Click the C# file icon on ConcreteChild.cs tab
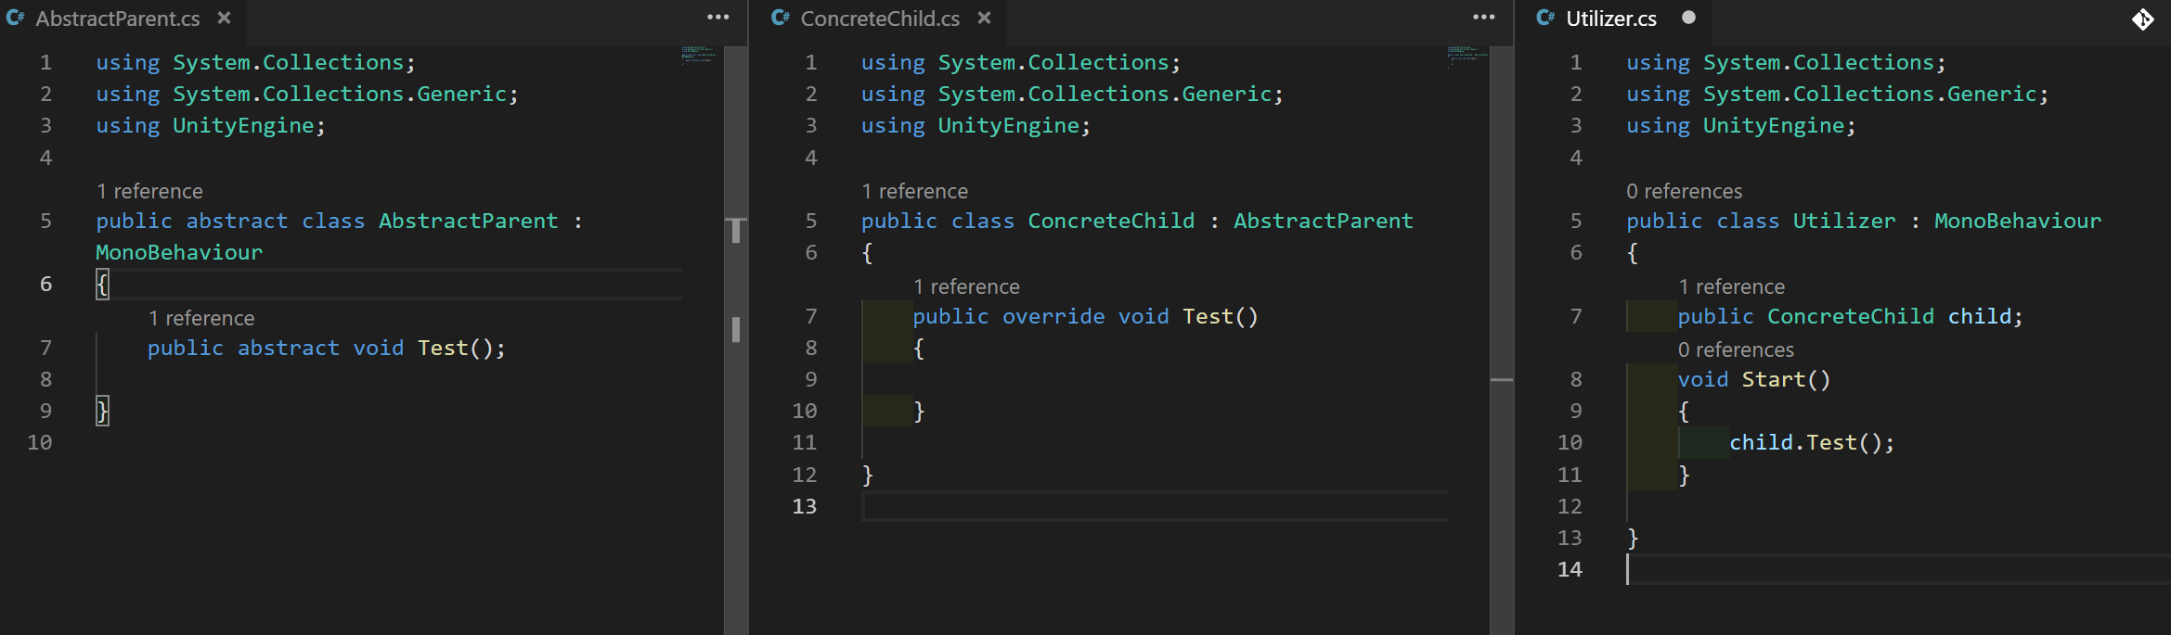2171x635 pixels. (781, 18)
